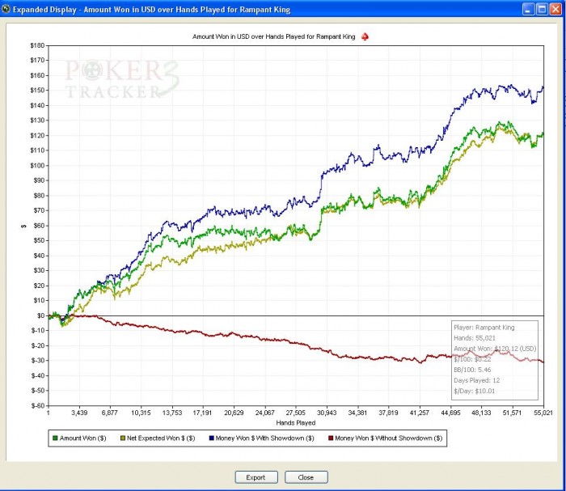
Task: Click the Export button
Action: coord(256,477)
